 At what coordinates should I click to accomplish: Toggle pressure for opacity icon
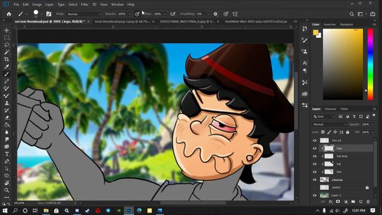coord(137,14)
